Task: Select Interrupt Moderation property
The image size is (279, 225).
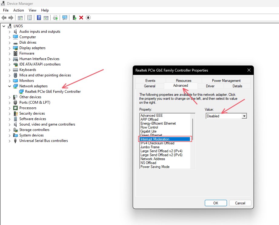Action: coord(165,139)
